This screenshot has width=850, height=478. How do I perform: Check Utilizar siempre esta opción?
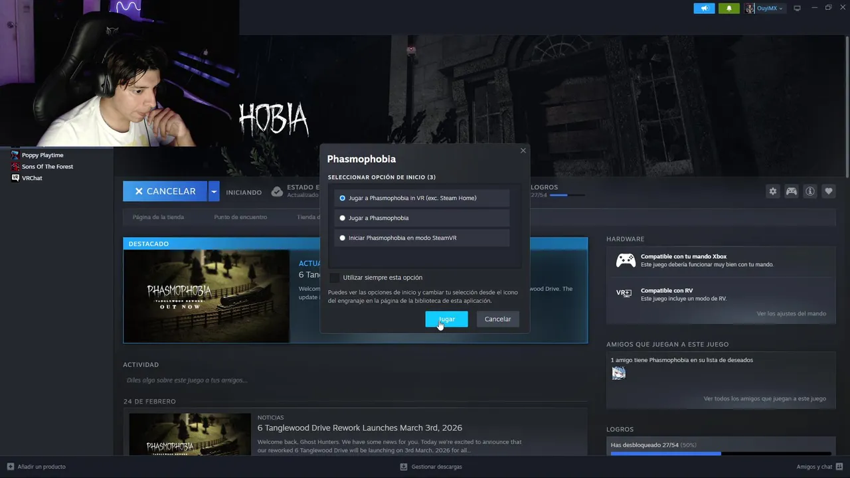click(335, 278)
